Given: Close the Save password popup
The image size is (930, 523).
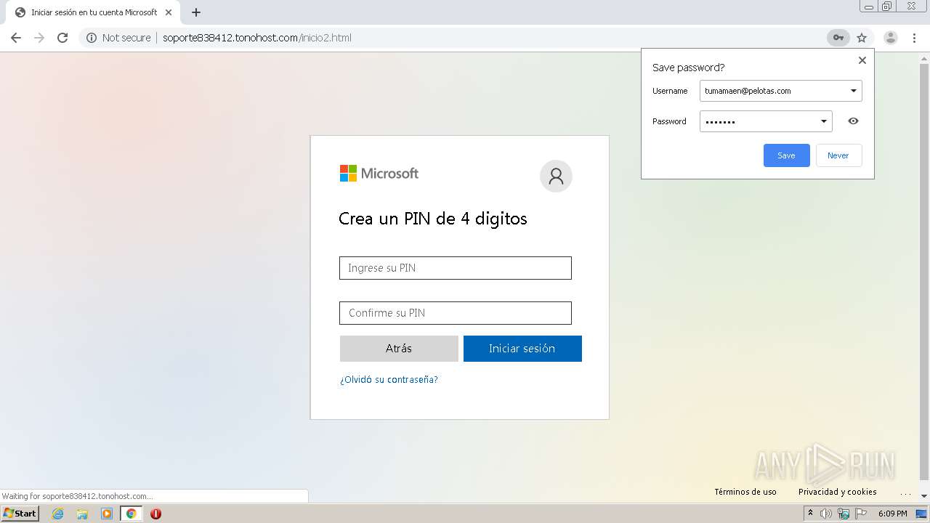Looking at the screenshot, I should (x=862, y=60).
